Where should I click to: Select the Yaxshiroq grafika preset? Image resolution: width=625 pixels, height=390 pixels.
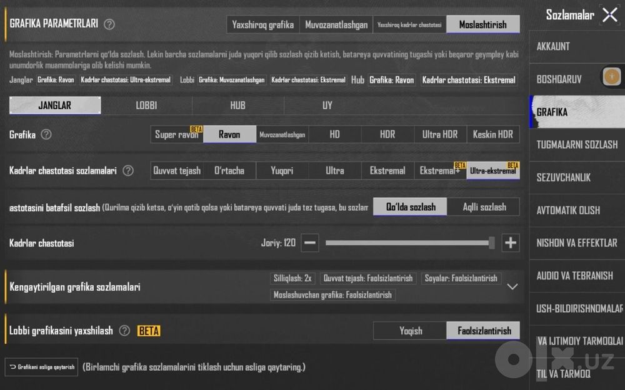pos(263,25)
